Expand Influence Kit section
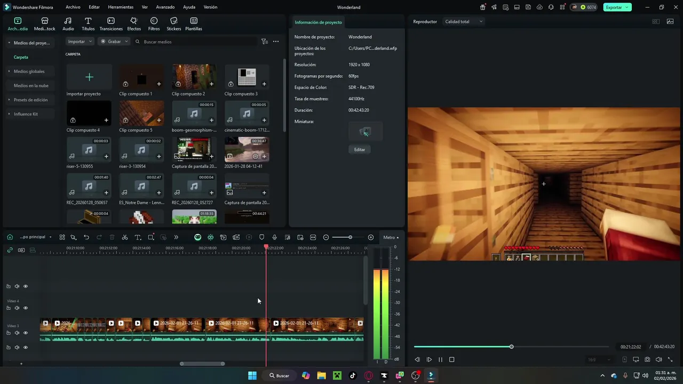This screenshot has height=384, width=683. [x=9, y=114]
